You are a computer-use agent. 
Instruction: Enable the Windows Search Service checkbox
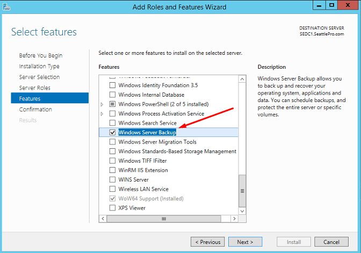tap(112, 123)
